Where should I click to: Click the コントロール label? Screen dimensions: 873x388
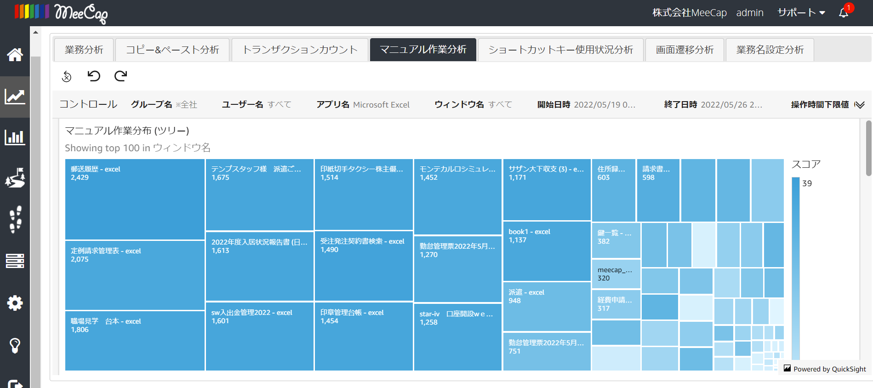88,104
